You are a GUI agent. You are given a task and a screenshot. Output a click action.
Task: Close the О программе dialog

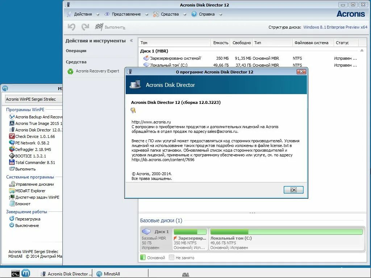pyautogui.click(x=301, y=72)
